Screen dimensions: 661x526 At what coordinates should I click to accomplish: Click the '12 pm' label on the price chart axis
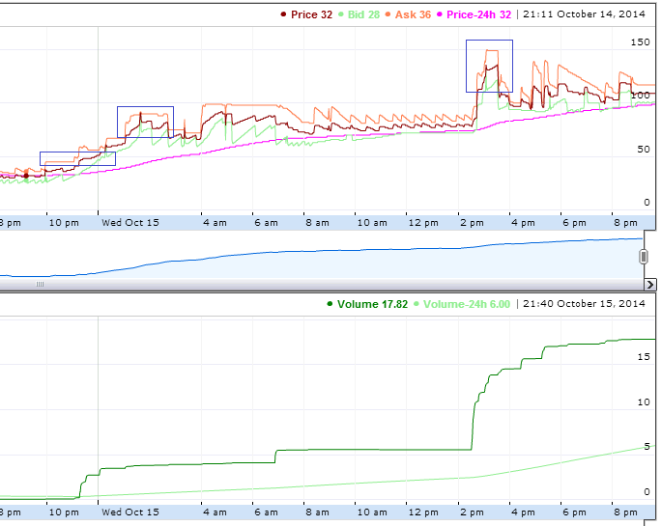[x=423, y=222]
